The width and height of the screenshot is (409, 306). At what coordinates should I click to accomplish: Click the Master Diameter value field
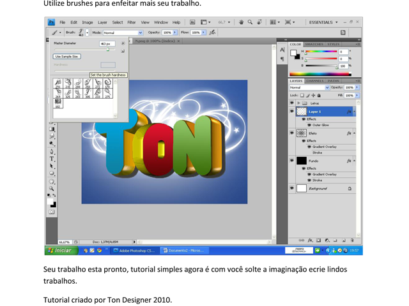point(106,43)
